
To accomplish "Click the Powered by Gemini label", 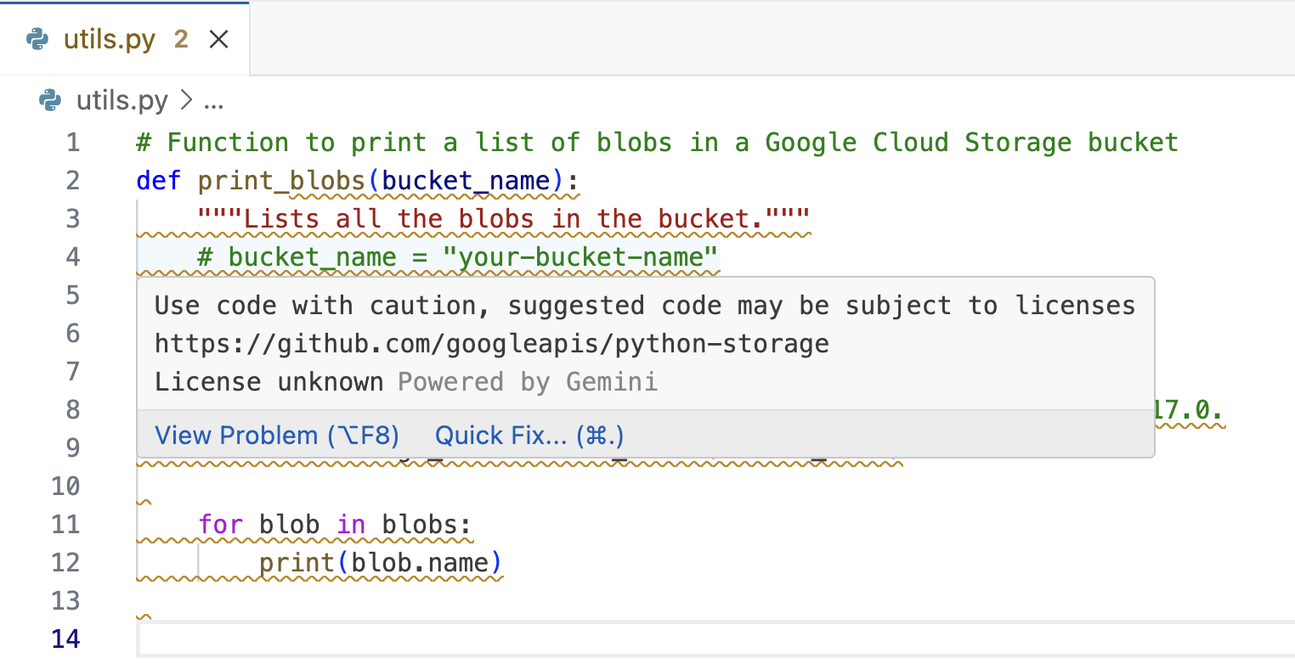I will (x=528, y=382).
